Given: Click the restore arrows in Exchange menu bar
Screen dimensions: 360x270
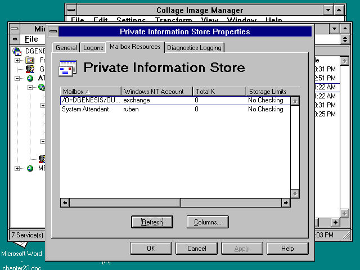Looking at the screenshot, I should (x=345, y=39).
